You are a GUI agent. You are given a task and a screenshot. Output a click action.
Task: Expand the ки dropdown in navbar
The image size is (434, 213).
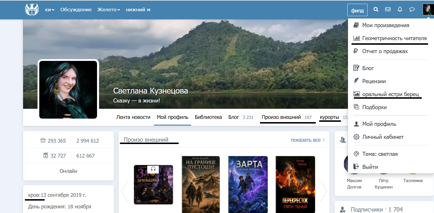coord(50,10)
